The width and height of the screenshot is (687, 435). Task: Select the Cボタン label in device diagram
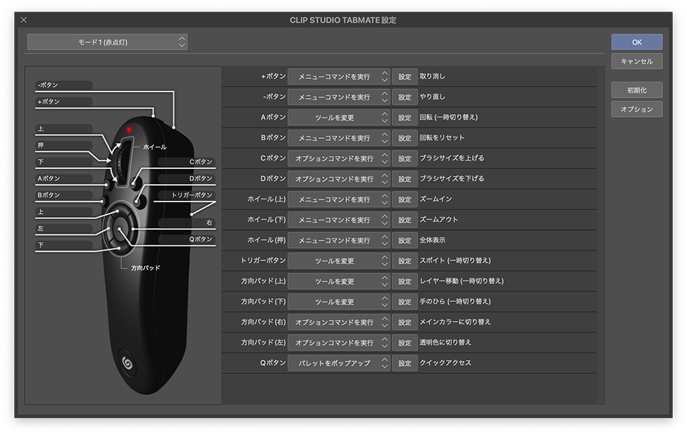click(x=201, y=162)
